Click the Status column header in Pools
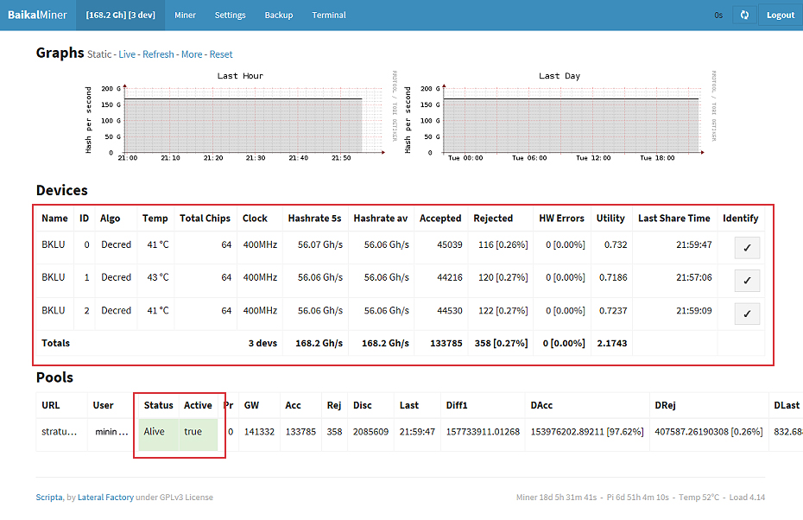The width and height of the screenshot is (803, 520). (158, 405)
